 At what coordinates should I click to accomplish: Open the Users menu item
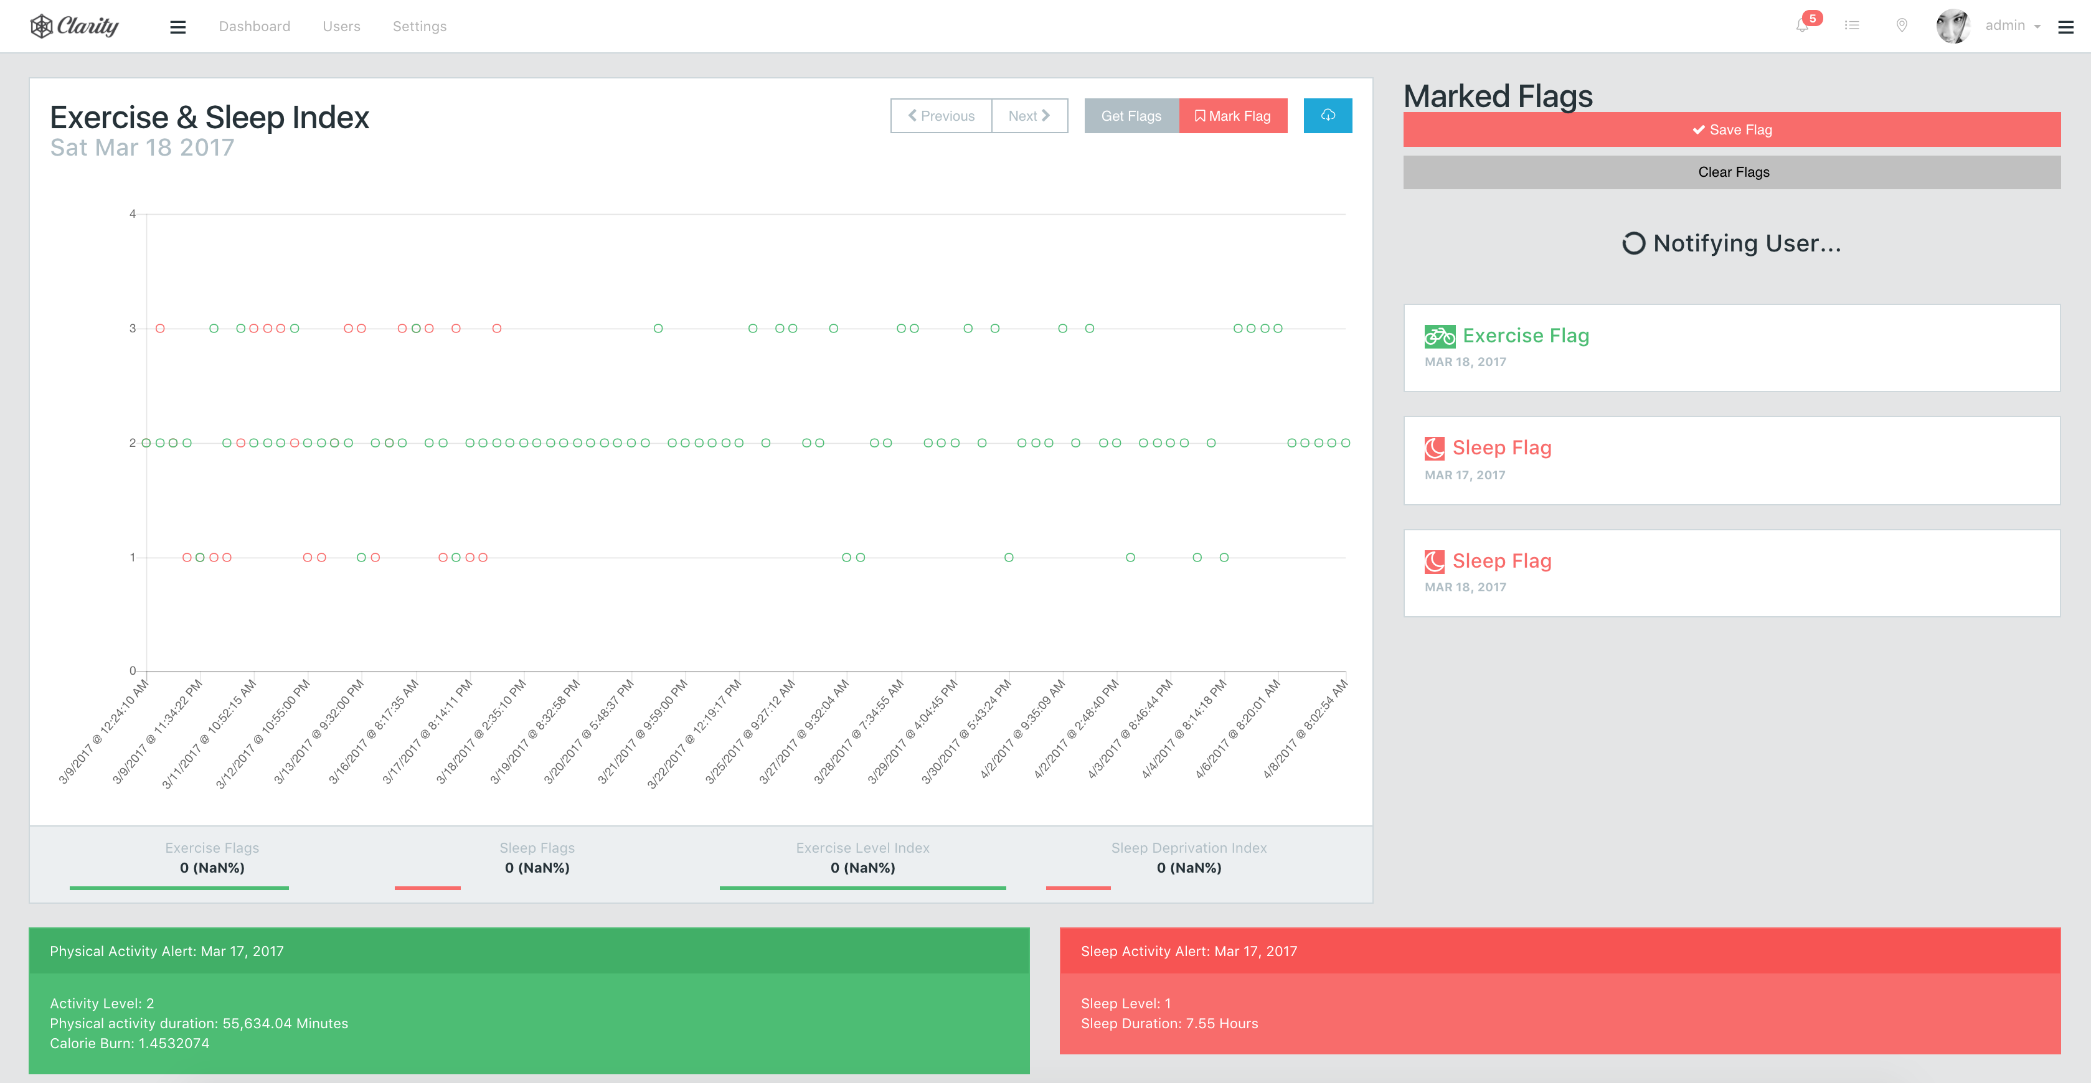[341, 26]
